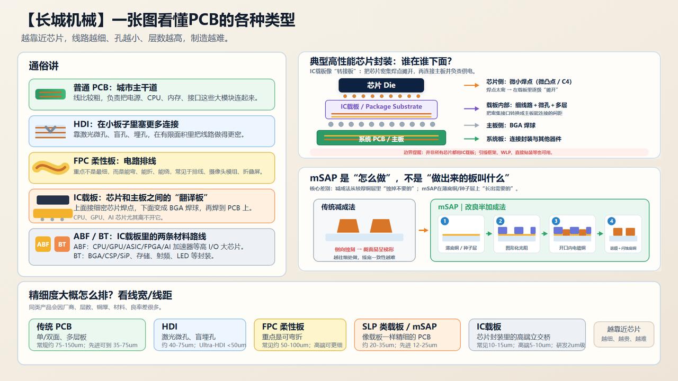
Task: Click the ABF：CPU/GPU/ASIC/FPGA description line
Action: click(x=159, y=247)
